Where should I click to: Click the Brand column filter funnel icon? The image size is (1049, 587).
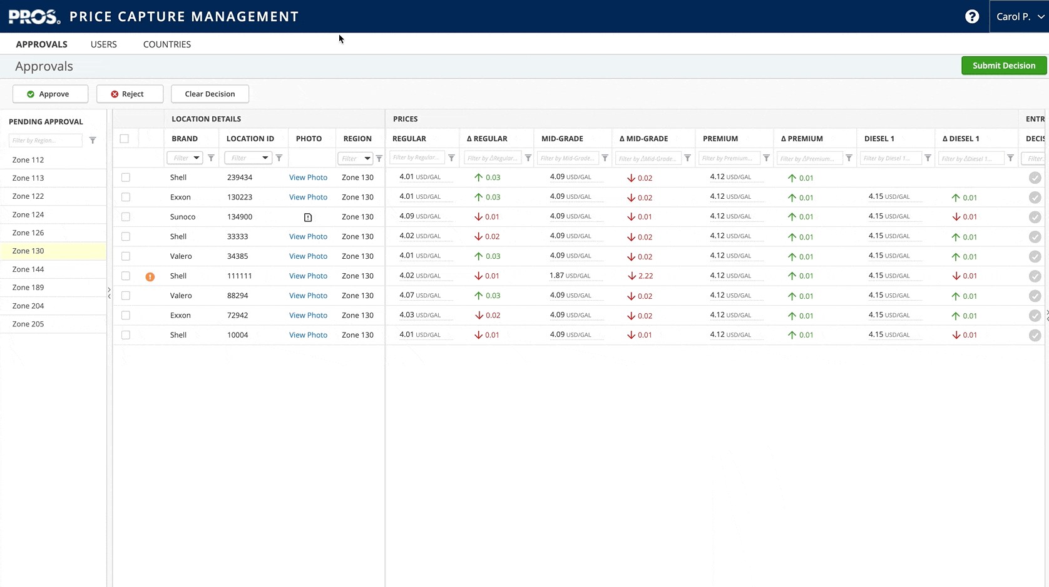211,158
